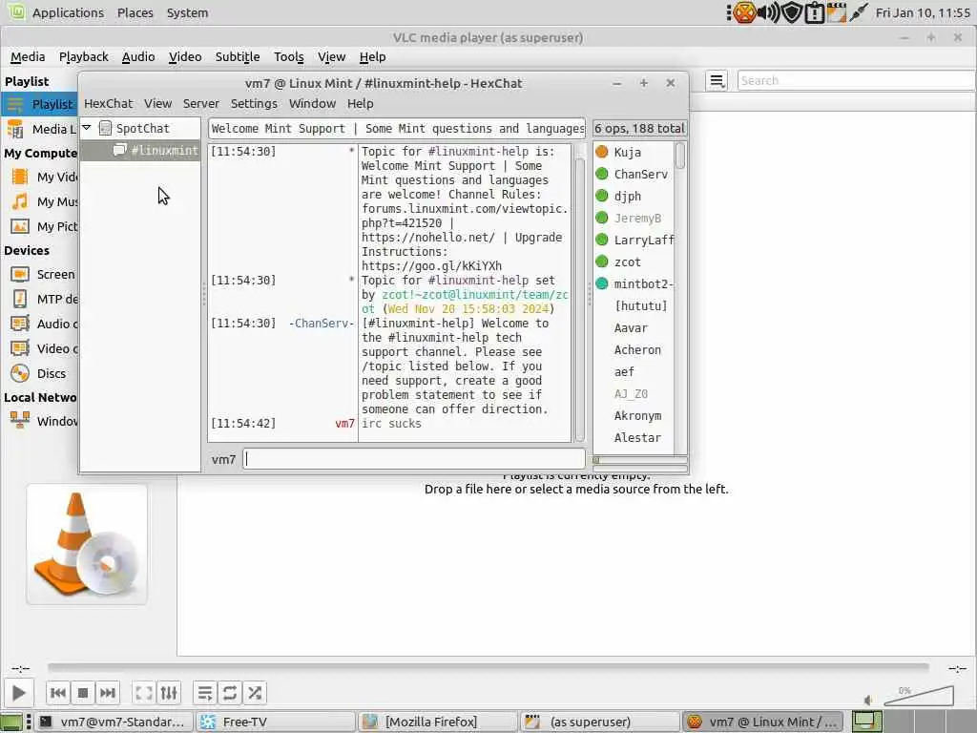Click the HexChat message input box
The height and width of the screenshot is (733, 977).
(414, 459)
